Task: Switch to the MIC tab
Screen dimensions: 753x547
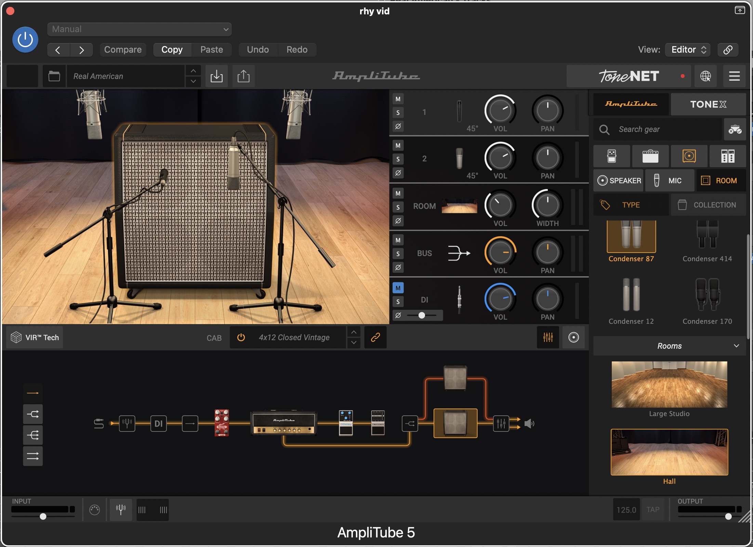Action: [670, 181]
